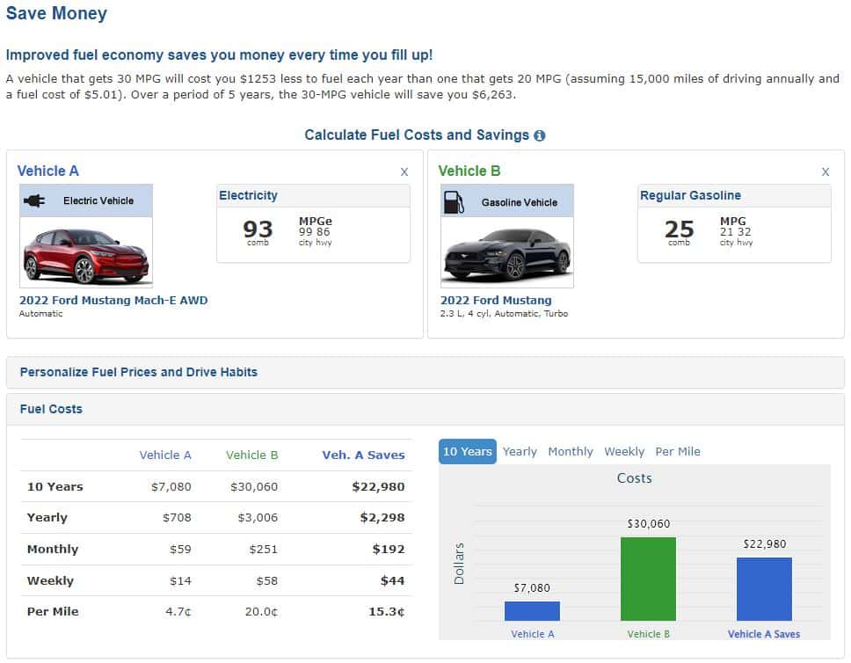Click the Electricity fuel type heading
This screenshot has width=851, height=663.
coord(248,195)
